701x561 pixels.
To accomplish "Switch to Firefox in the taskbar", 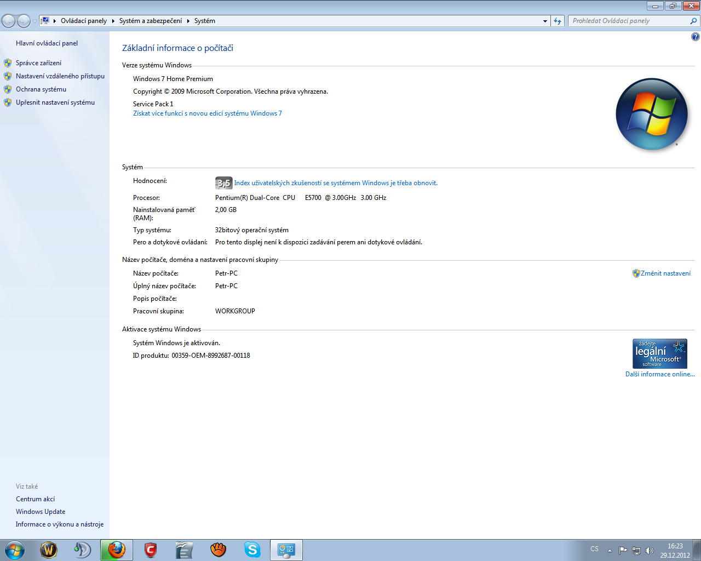I will point(117,549).
